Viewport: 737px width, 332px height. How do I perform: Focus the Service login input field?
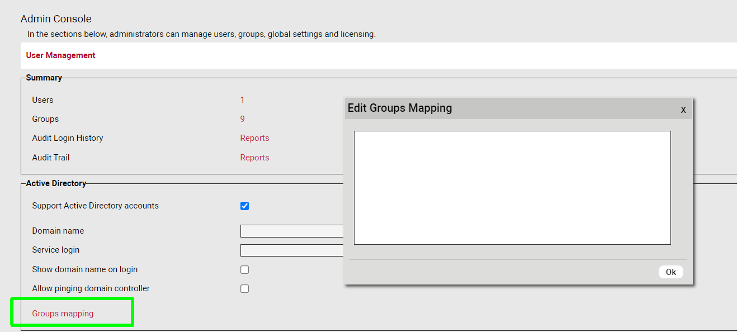pos(292,250)
